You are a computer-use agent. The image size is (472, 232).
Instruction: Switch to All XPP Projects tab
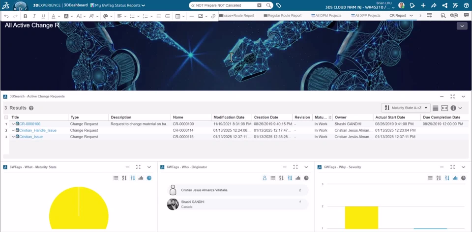pyautogui.click(x=365, y=15)
